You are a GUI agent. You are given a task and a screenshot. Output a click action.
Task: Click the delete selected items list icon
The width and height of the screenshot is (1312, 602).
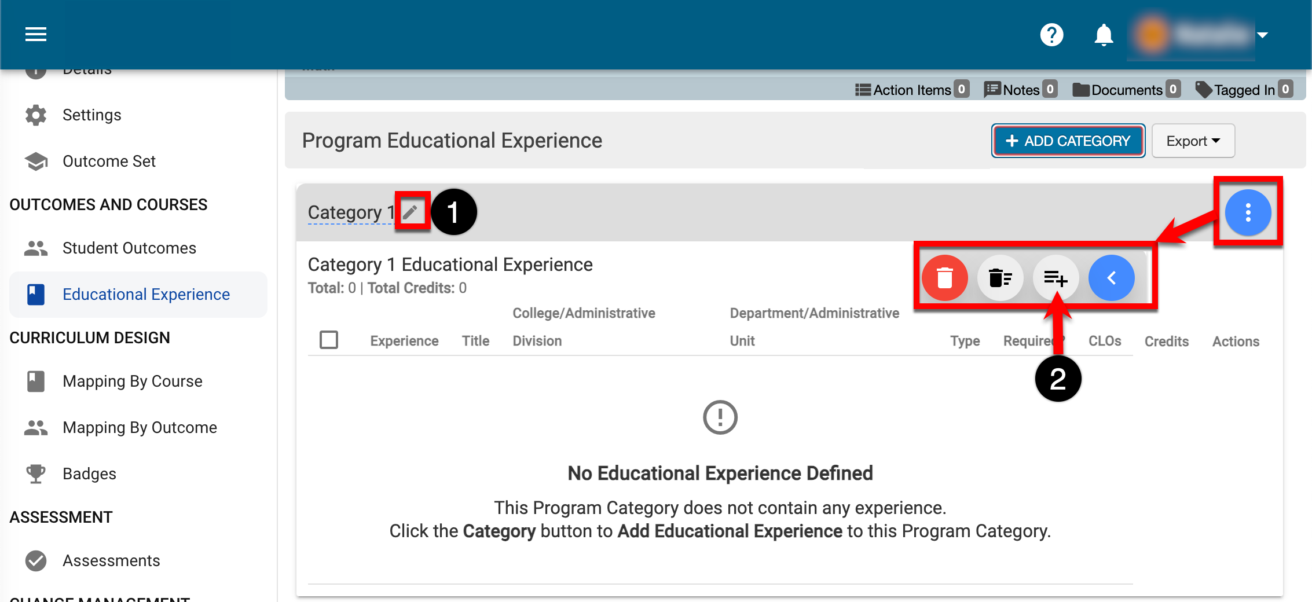(1000, 278)
